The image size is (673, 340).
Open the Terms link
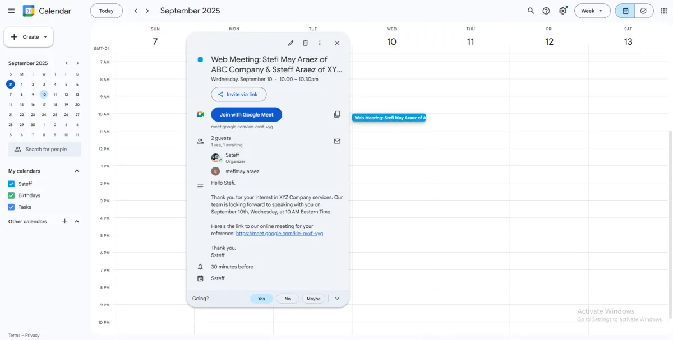[x=14, y=335]
